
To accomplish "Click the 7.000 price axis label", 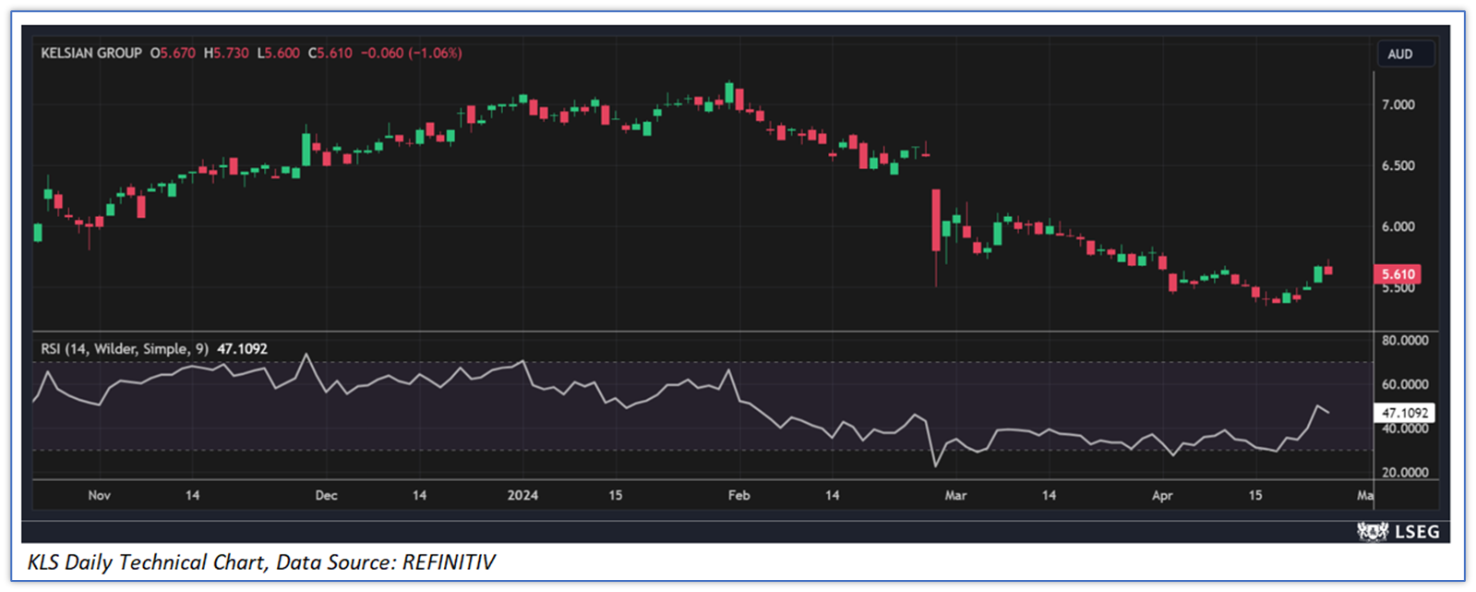I will coord(1398,104).
